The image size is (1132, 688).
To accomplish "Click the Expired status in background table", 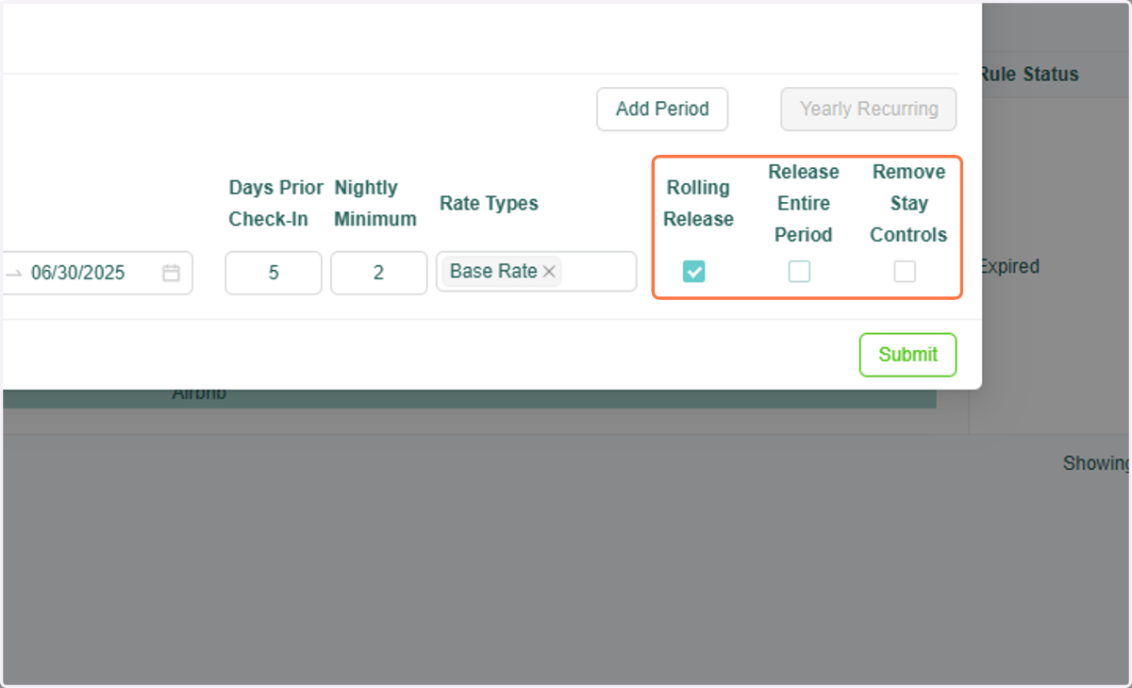I will 1008,267.
